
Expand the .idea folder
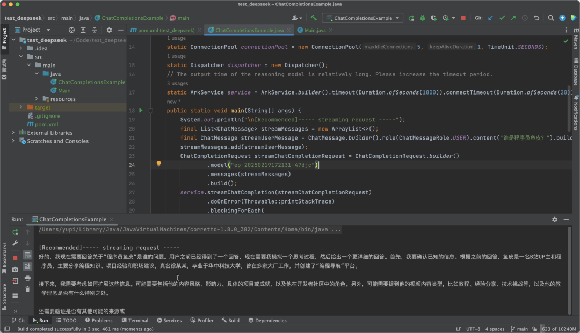click(21, 48)
